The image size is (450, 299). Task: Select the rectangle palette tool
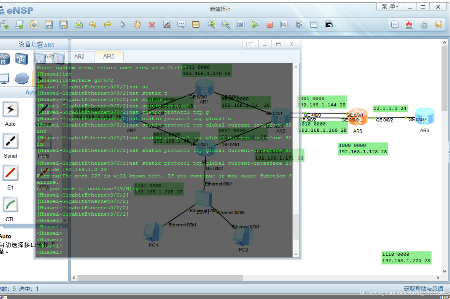(x=196, y=24)
